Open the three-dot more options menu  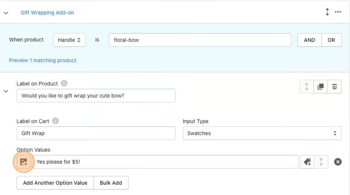[x=338, y=12]
